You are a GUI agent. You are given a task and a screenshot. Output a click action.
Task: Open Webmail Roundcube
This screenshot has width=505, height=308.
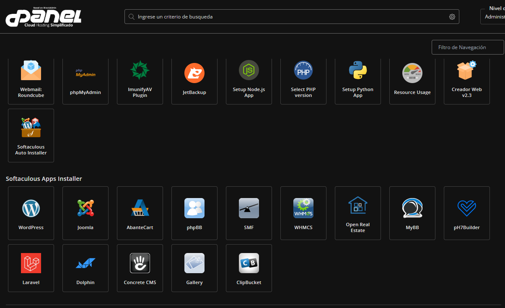(x=31, y=80)
